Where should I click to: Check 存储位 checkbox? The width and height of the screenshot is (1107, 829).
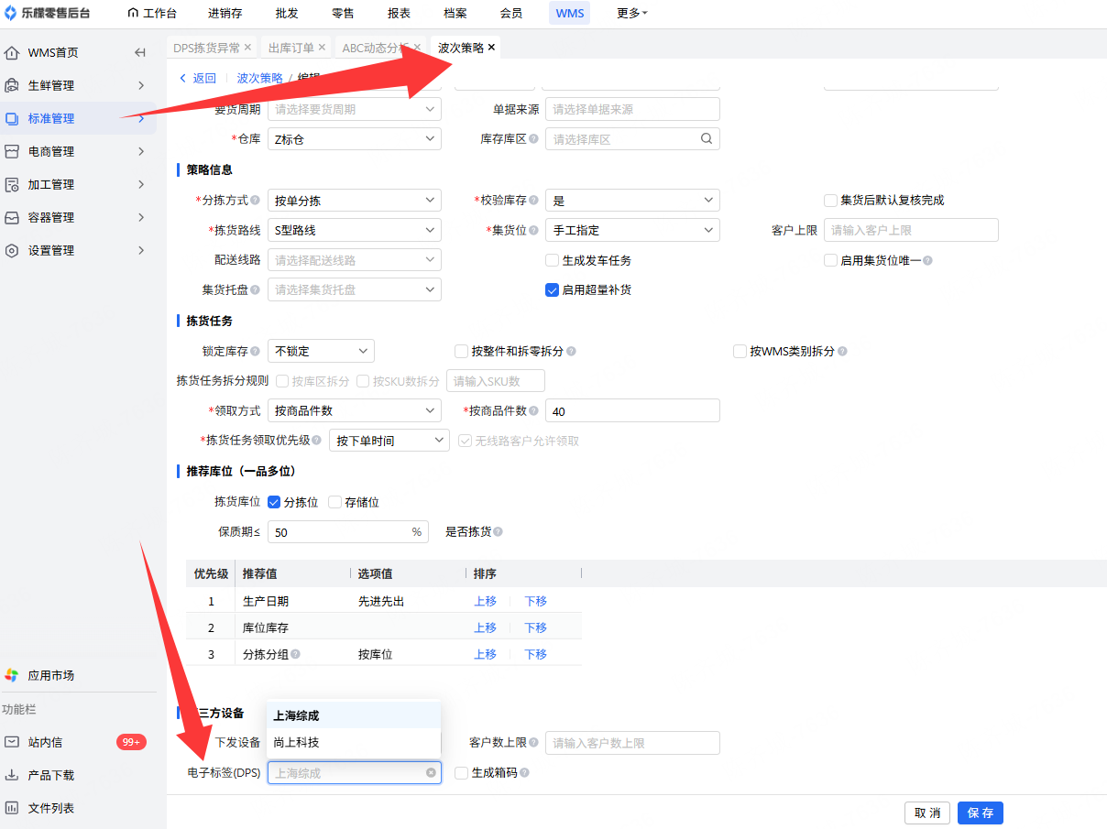tap(334, 502)
